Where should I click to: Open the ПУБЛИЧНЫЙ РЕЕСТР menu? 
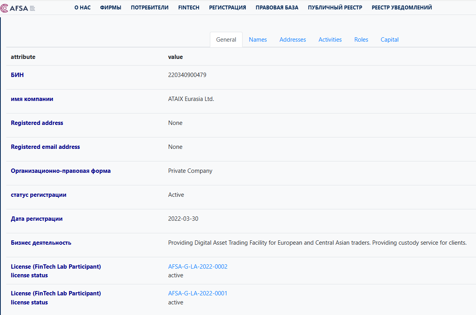tap(335, 7)
